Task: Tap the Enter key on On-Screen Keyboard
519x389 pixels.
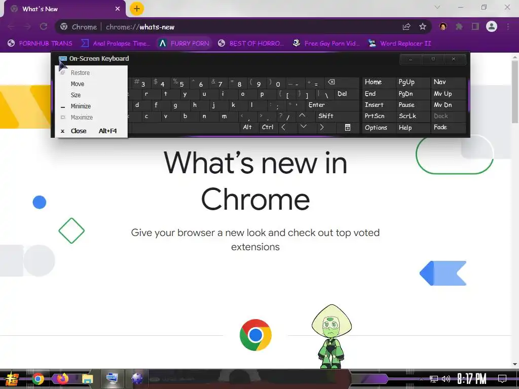Action: (x=331, y=105)
